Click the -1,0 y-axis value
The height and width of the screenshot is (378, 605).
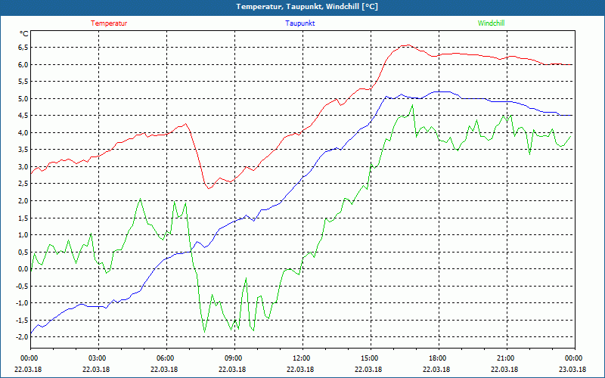(x=23, y=303)
